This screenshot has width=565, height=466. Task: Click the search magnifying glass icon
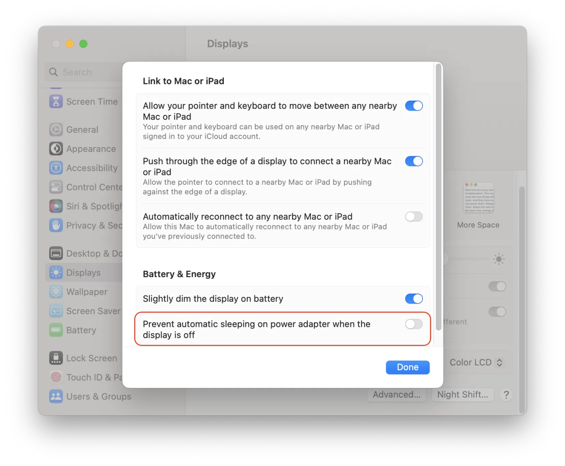tap(54, 72)
